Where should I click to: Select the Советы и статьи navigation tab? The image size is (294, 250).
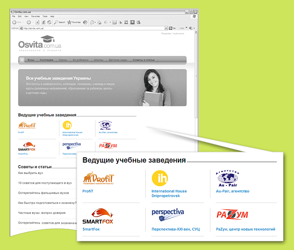point(143,60)
